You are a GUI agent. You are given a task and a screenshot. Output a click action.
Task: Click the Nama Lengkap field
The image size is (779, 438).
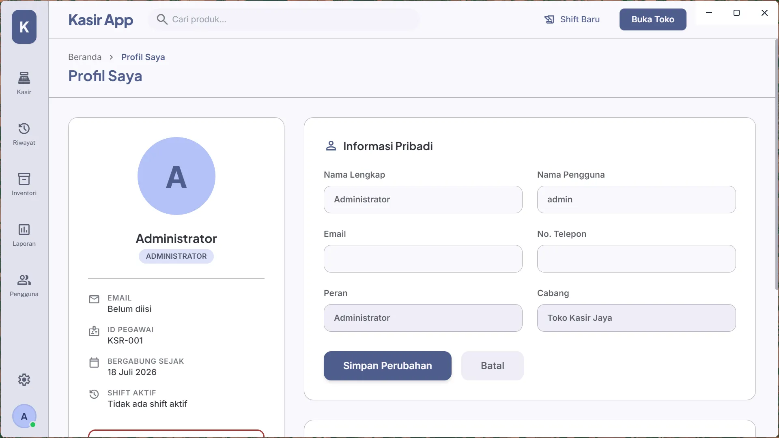coord(423,200)
